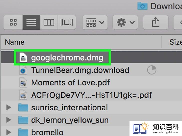The height and width of the screenshot is (136, 182).
Task: Expand the sunrise_international folder
Action: (x=9, y=107)
